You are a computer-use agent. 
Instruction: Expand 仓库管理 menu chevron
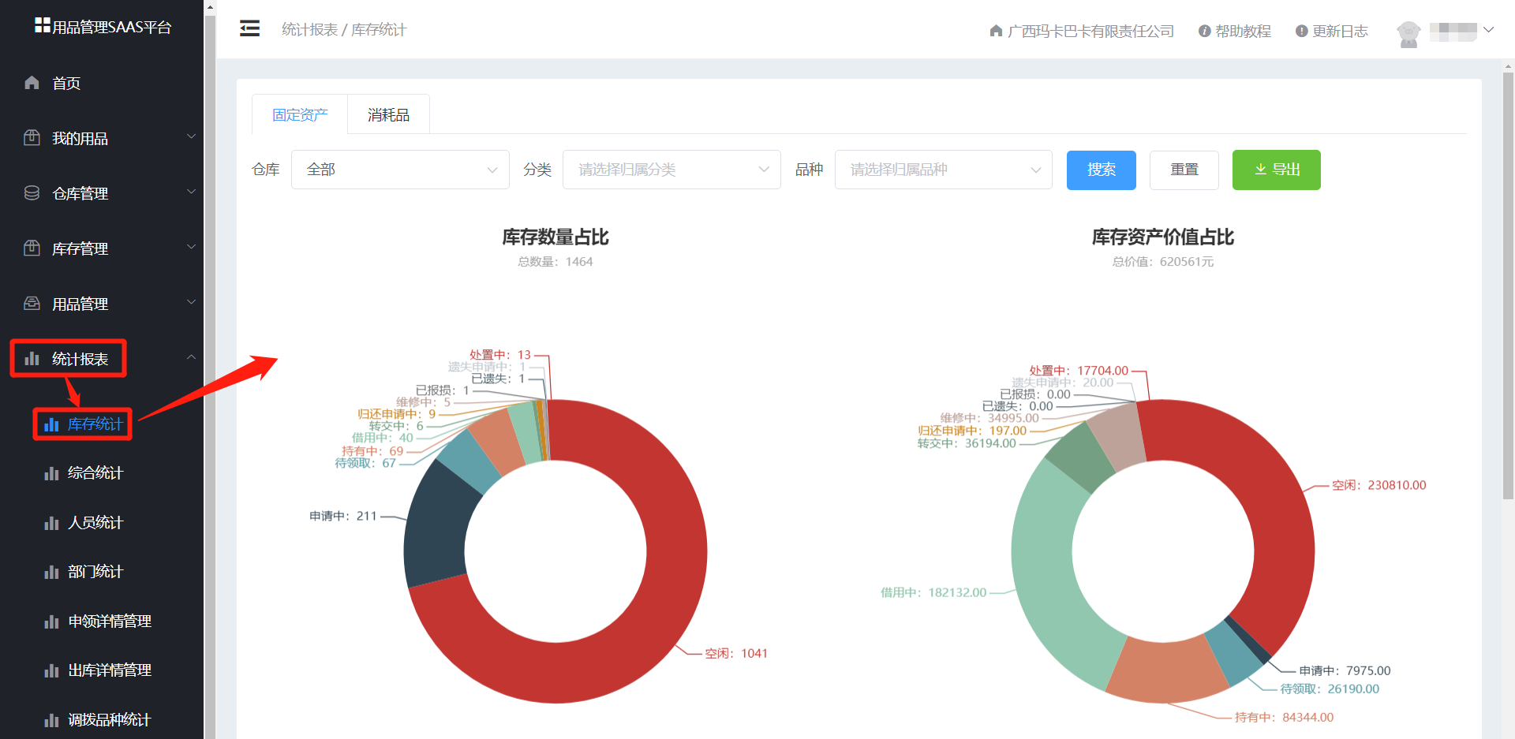(191, 192)
